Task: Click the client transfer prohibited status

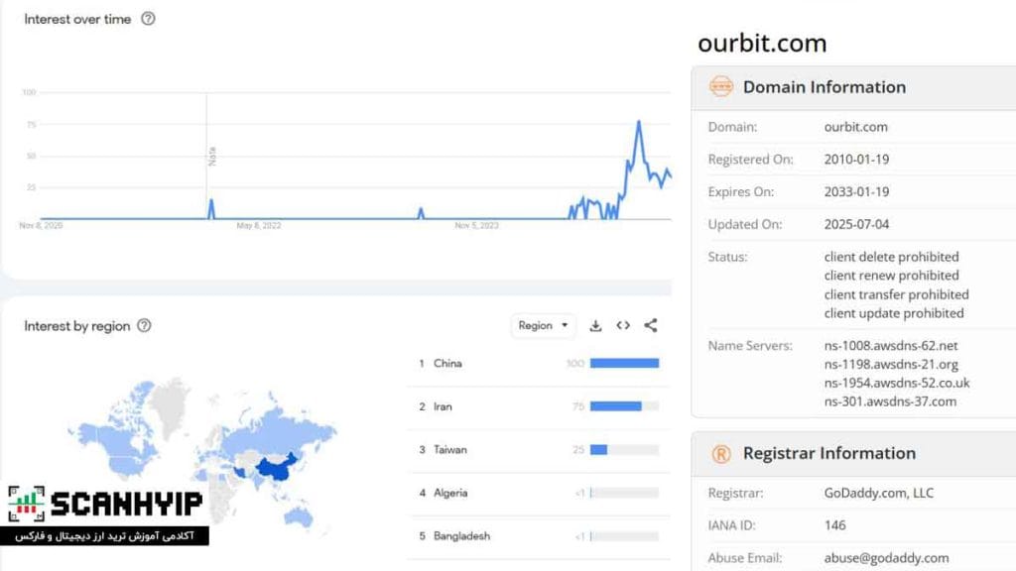Action: [x=897, y=294]
